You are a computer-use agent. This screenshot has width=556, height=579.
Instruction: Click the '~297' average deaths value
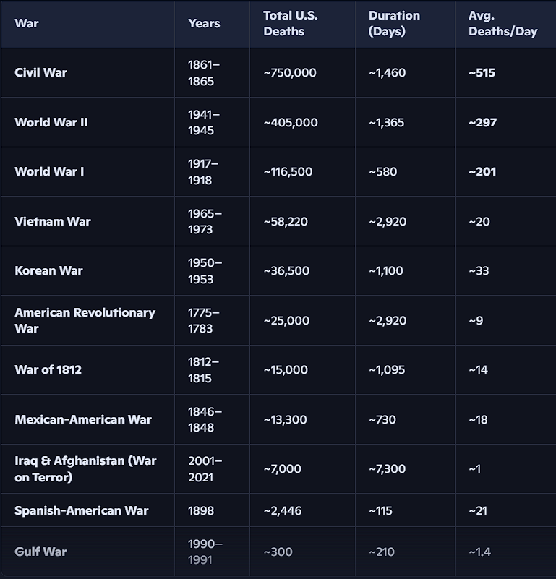point(482,122)
